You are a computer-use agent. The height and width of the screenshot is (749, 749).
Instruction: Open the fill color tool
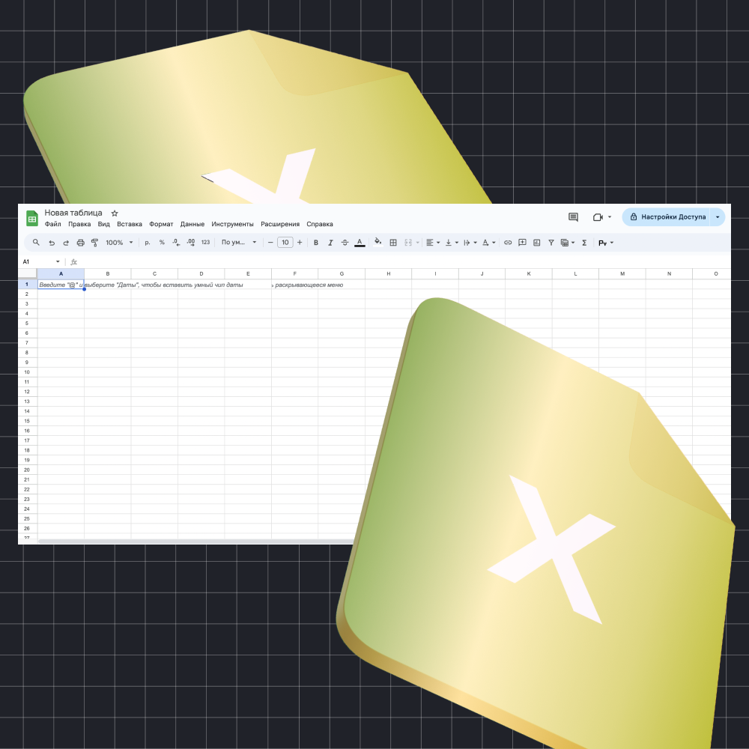coord(378,243)
